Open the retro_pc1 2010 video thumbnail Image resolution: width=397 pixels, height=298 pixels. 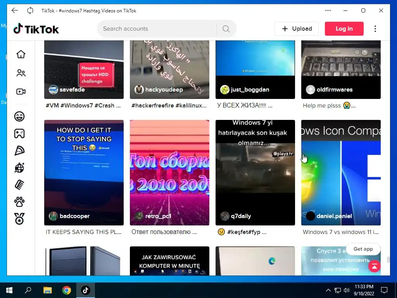click(x=169, y=173)
